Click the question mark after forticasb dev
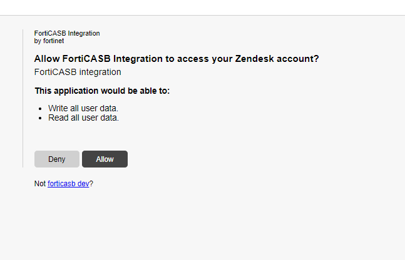405x260 pixels. pyautogui.click(x=91, y=184)
